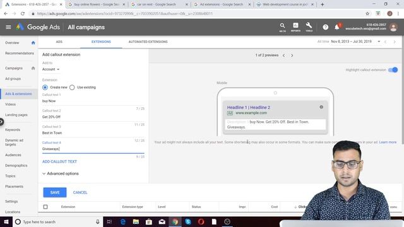Open Skype from the taskbar
Screen dimensions: 404x227
188,221
